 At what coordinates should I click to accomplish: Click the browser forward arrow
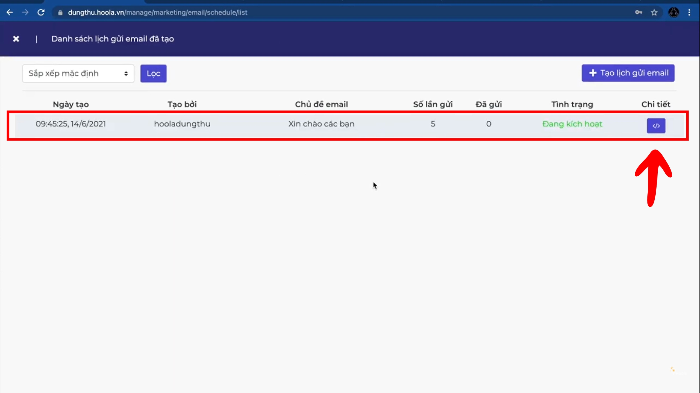coord(26,12)
